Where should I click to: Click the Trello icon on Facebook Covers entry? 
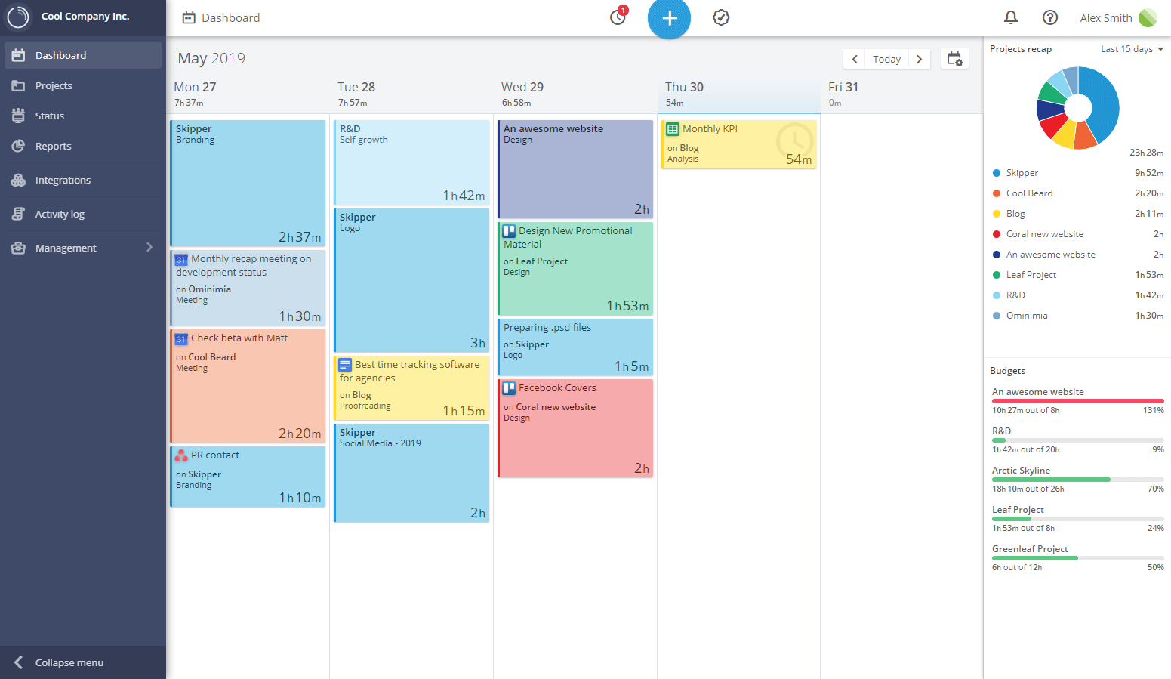pyautogui.click(x=507, y=387)
